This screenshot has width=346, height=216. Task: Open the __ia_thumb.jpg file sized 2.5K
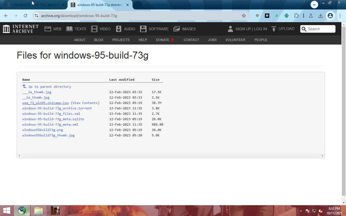[36, 97]
